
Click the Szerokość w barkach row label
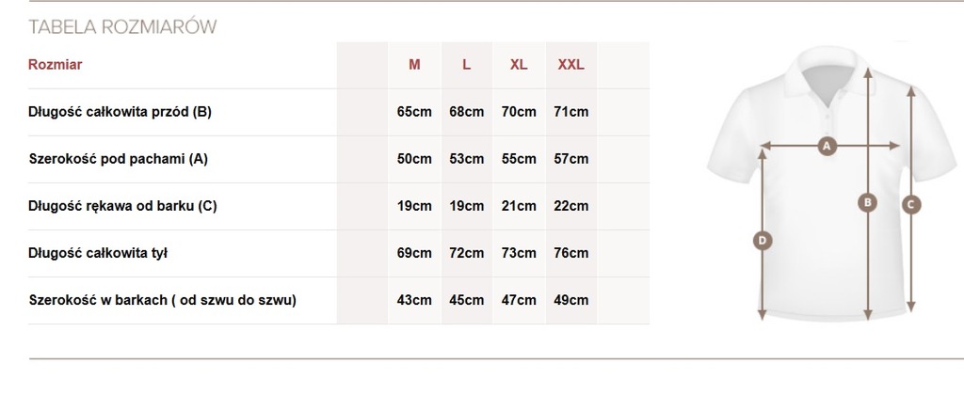coord(162,300)
